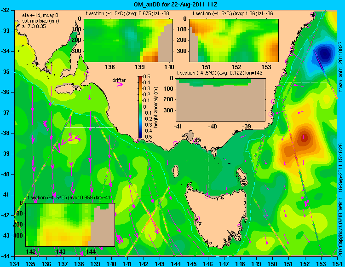Screen dimensions: 345x267
Task: Click Kangaroo Island on the map
Action: click(68, 89)
